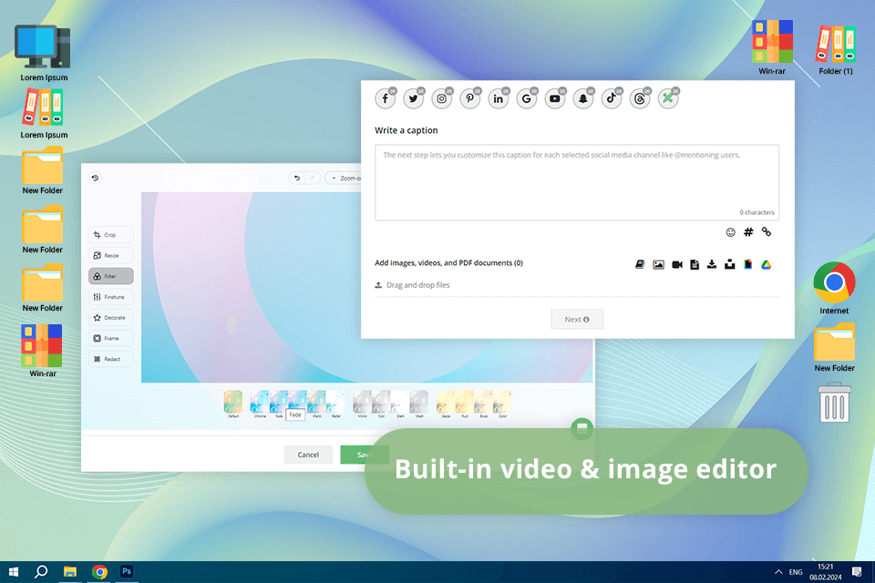Select the Google channel icon
875x583 pixels.
tap(527, 98)
